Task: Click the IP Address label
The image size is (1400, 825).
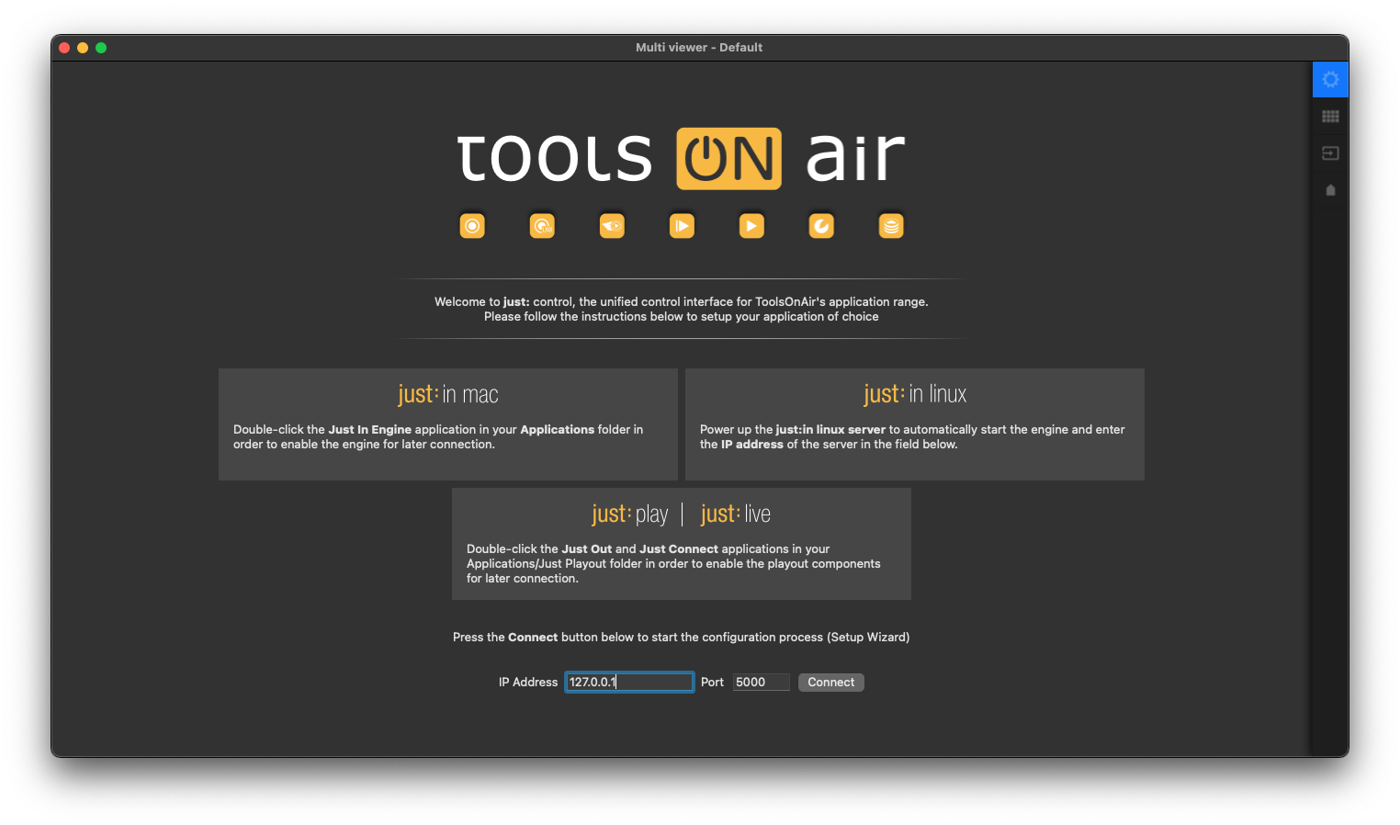Action: [528, 682]
